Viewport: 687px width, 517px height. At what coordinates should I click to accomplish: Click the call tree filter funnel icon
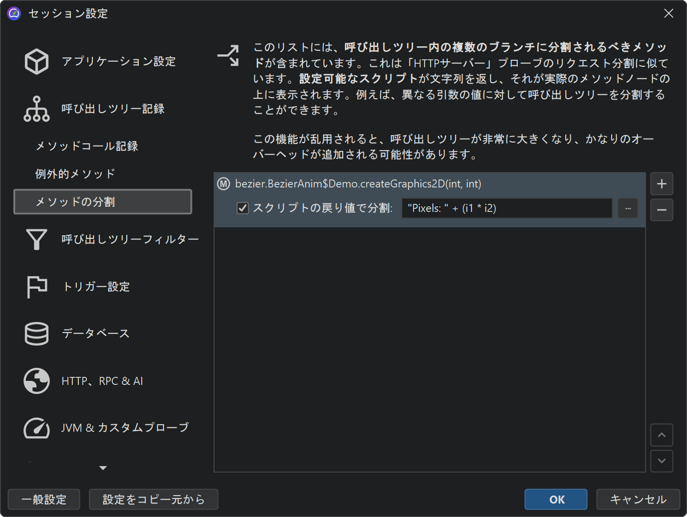[36, 239]
